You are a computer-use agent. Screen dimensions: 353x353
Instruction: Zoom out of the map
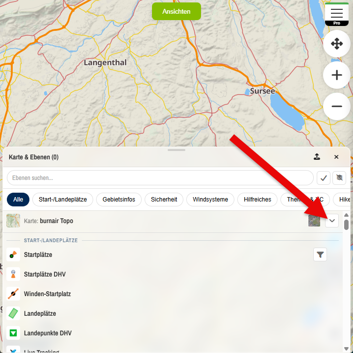[337, 106]
